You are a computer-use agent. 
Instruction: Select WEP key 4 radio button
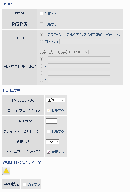click(x=41, y=80)
